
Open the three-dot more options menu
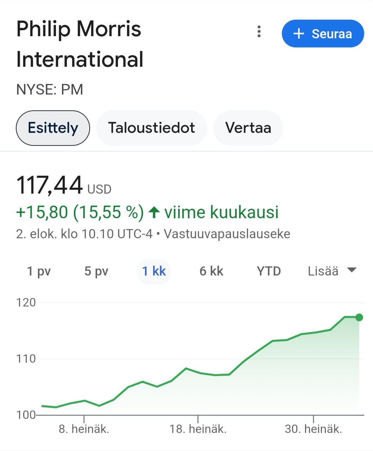coord(259,32)
